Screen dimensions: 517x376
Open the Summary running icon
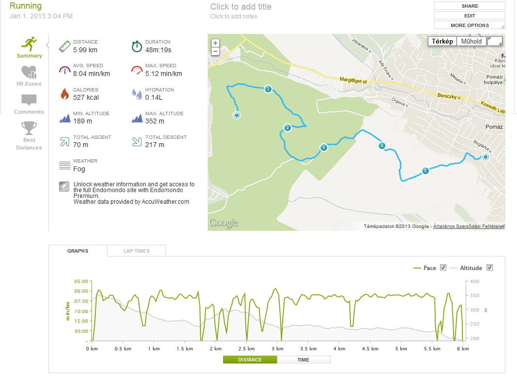(29, 44)
